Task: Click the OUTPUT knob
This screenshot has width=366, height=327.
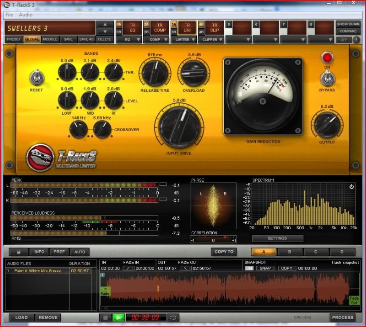Action: click(327, 125)
